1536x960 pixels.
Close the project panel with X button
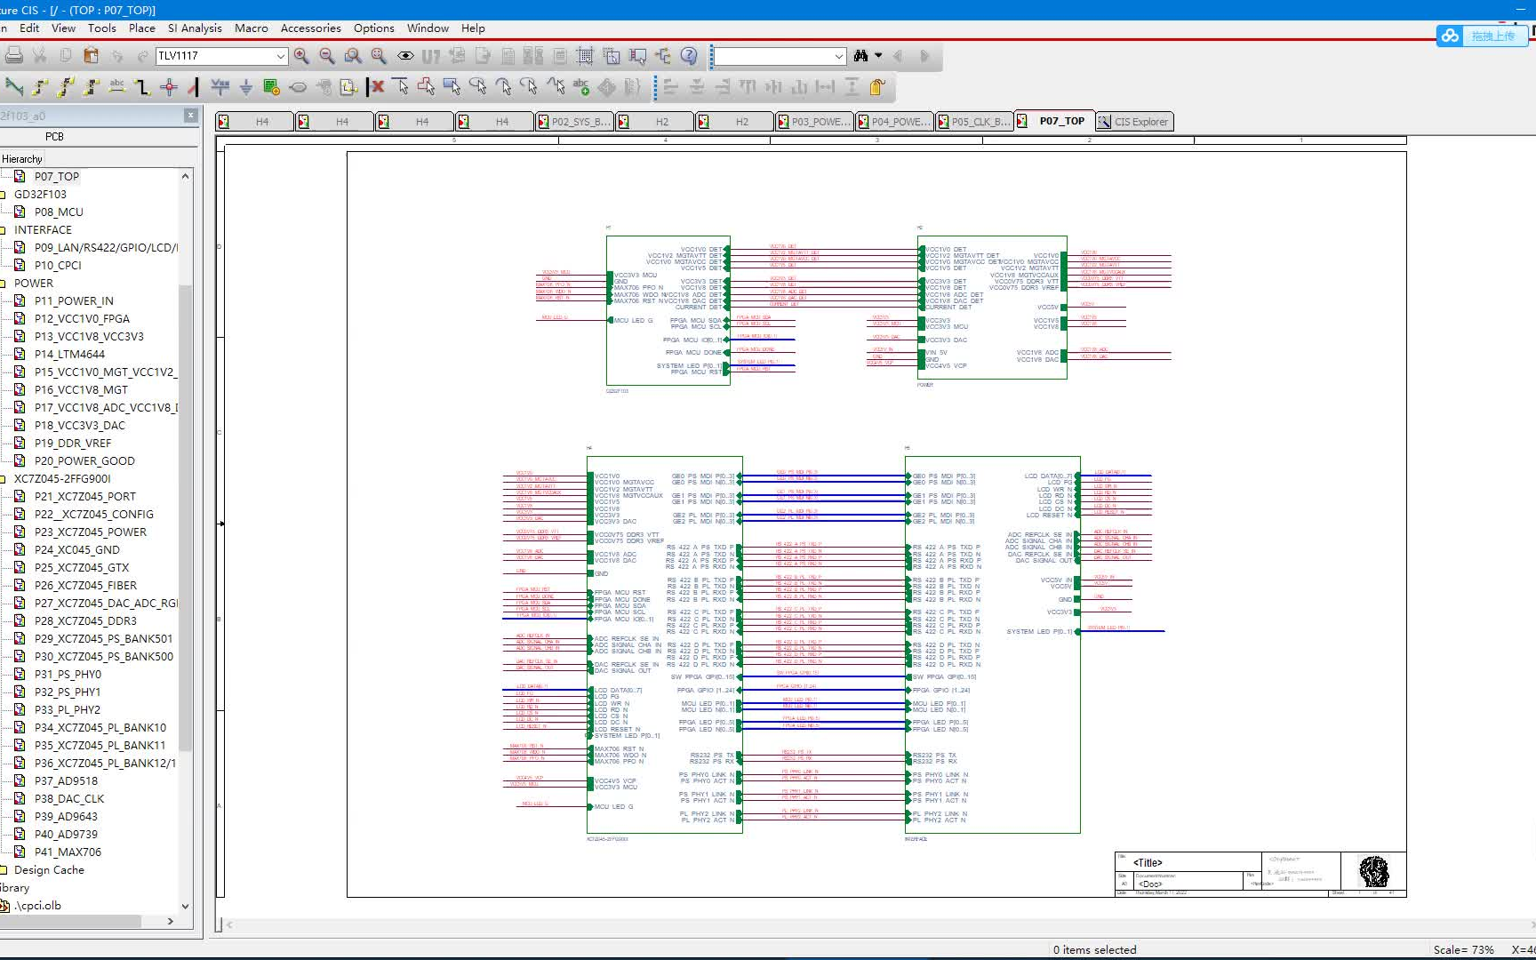tap(190, 116)
